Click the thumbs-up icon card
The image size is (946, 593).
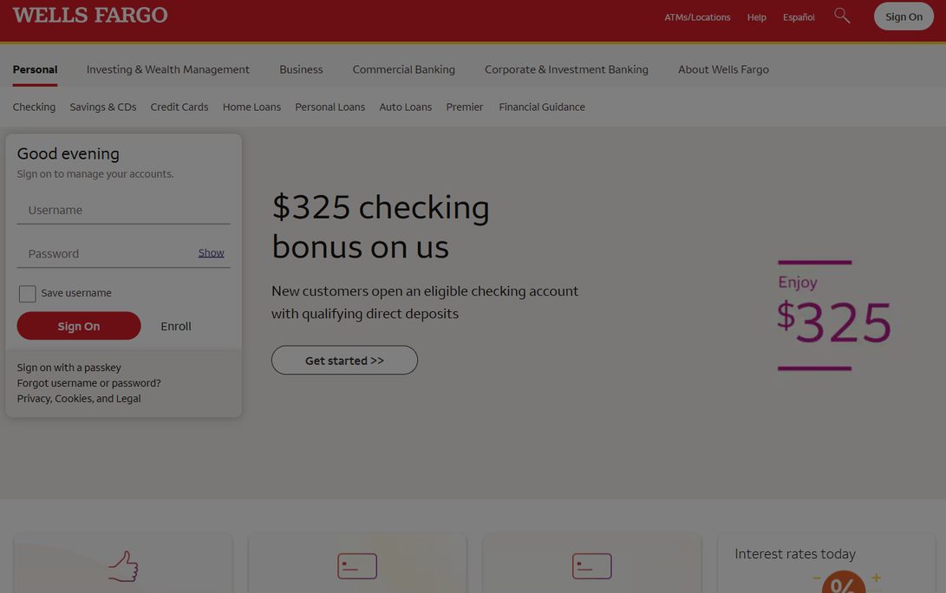123,563
